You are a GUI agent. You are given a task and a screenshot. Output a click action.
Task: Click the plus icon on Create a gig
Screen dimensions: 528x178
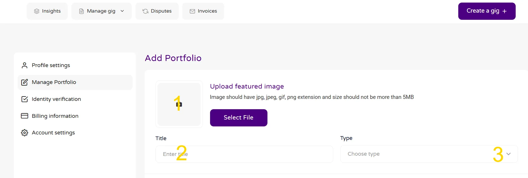coord(504,11)
